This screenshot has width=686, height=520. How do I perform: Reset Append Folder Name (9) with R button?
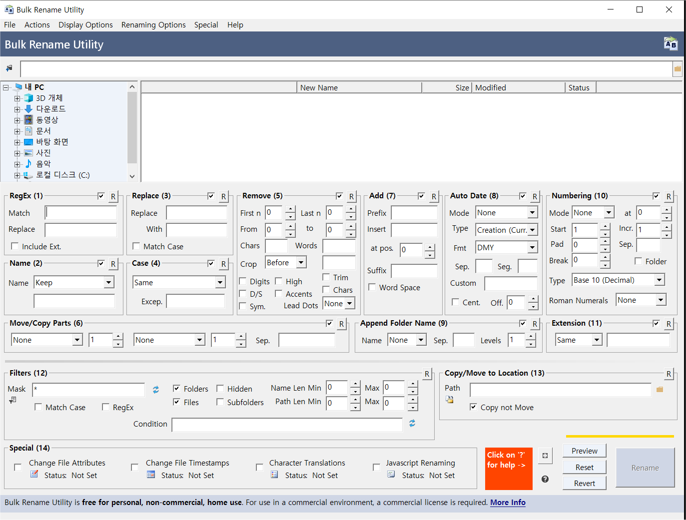(x=535, y=324)
